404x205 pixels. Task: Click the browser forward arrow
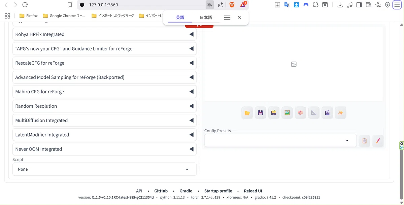[15, 5]
